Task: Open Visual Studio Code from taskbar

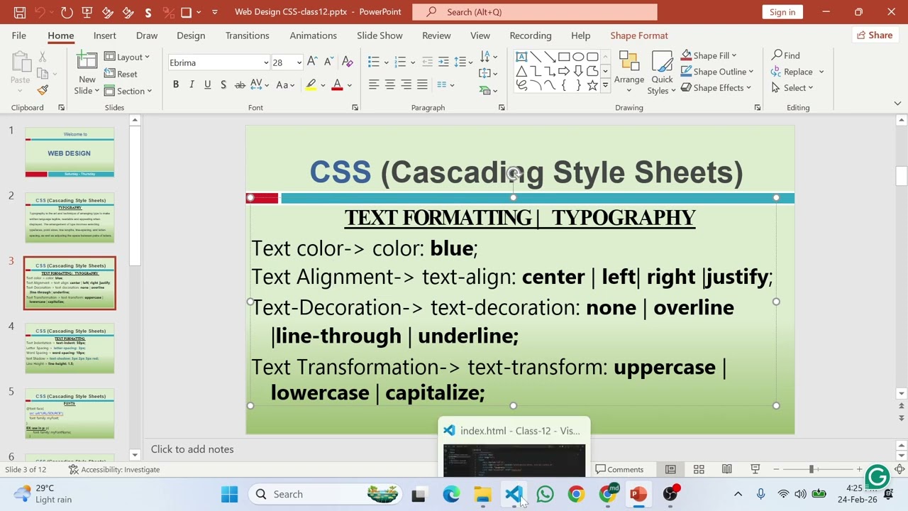Action: point(514,494)
